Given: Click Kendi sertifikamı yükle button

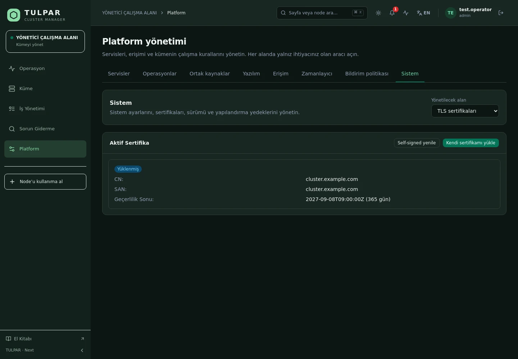Looking at the screenshot, I should point(471,143).
